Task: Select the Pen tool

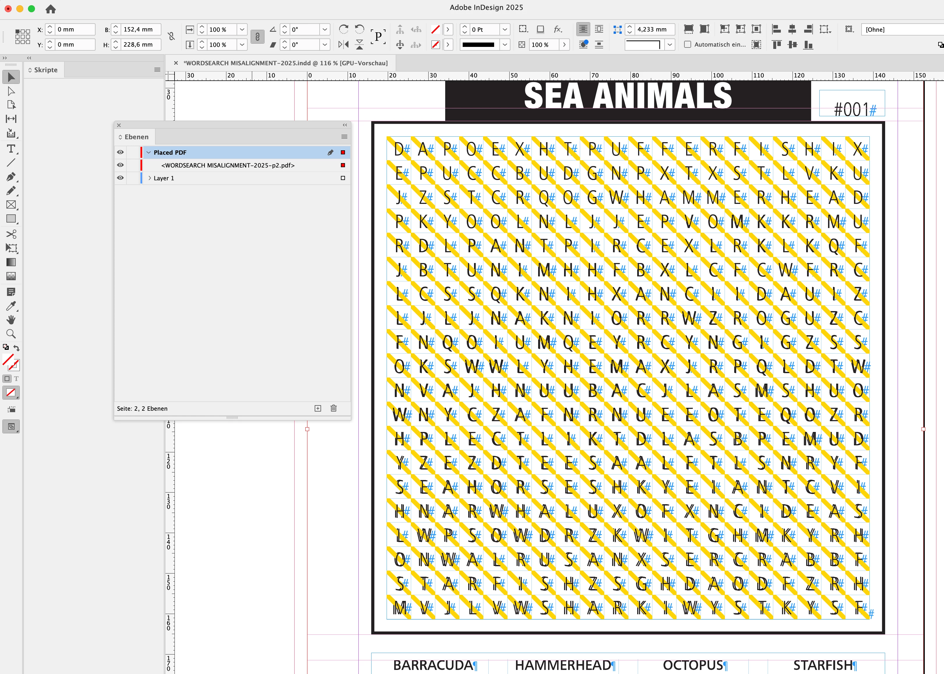Action: pos(11,177)
